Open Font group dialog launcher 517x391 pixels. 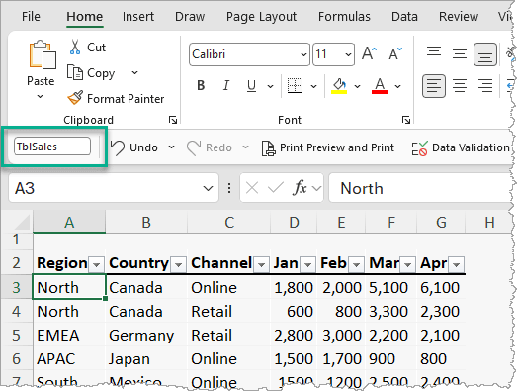pos(406,120)
